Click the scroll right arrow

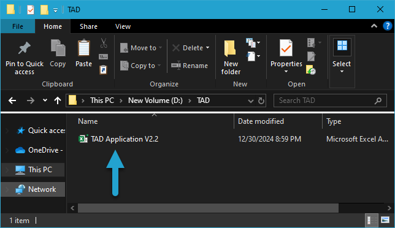(389, 208)
